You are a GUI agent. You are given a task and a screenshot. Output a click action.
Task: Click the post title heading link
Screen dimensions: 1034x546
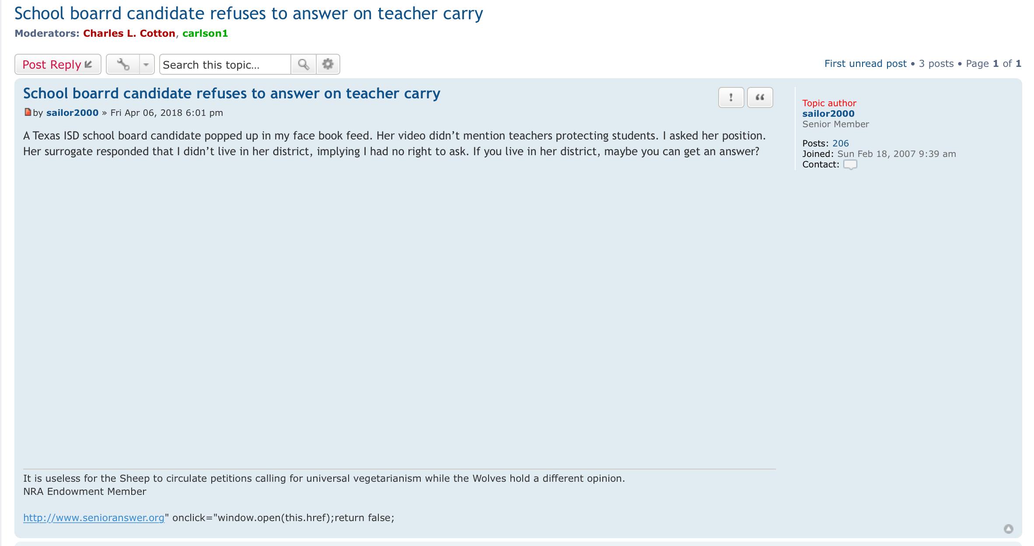click(x=231, y=94)
